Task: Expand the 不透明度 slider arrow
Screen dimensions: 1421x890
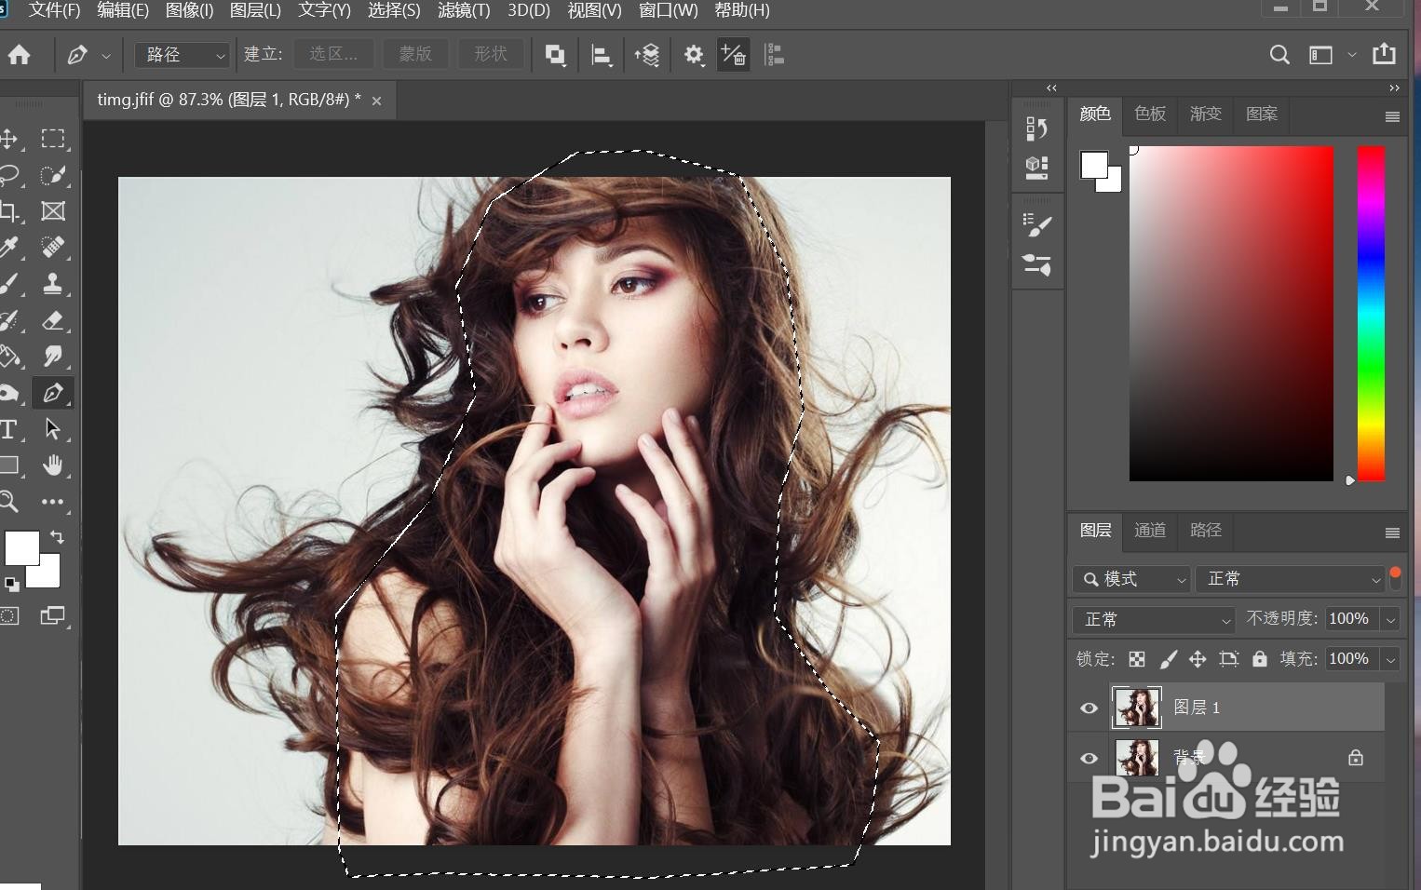Action: (x=1391, y=619)
